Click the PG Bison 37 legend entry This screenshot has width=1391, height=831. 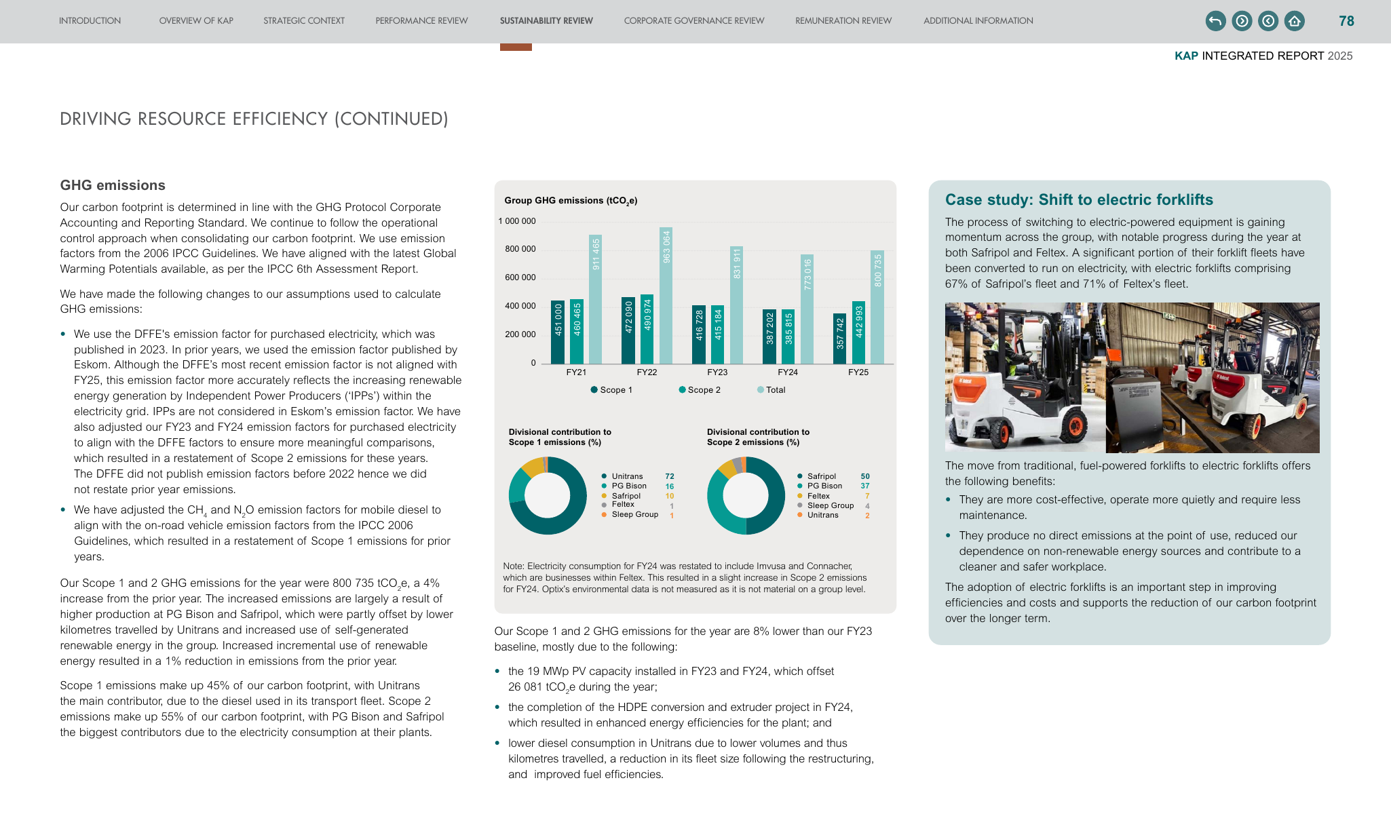tap(834, 486)
